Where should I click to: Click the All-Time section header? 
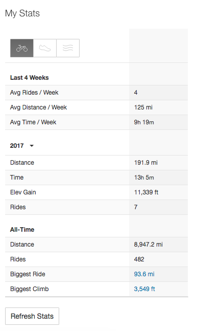pyautogui.click(x=22, y=230)
